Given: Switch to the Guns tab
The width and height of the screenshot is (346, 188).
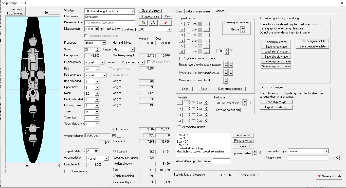Looking at the screenshot, I should click(179, 11).
